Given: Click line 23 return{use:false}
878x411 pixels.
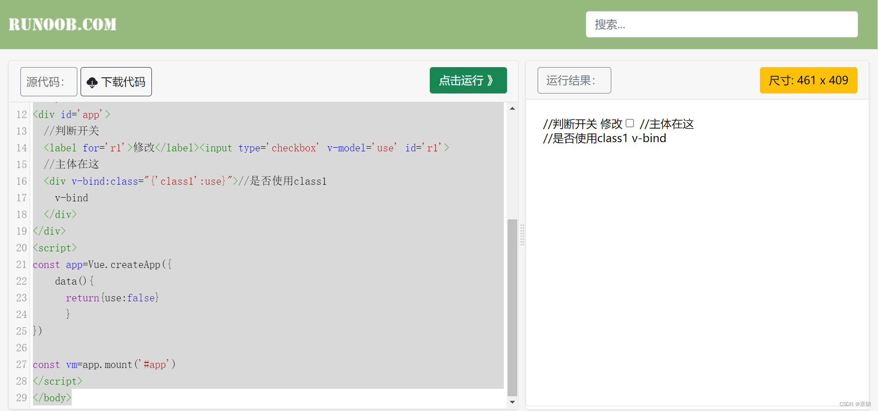Looking at the screenshot, I should (113, 298).
